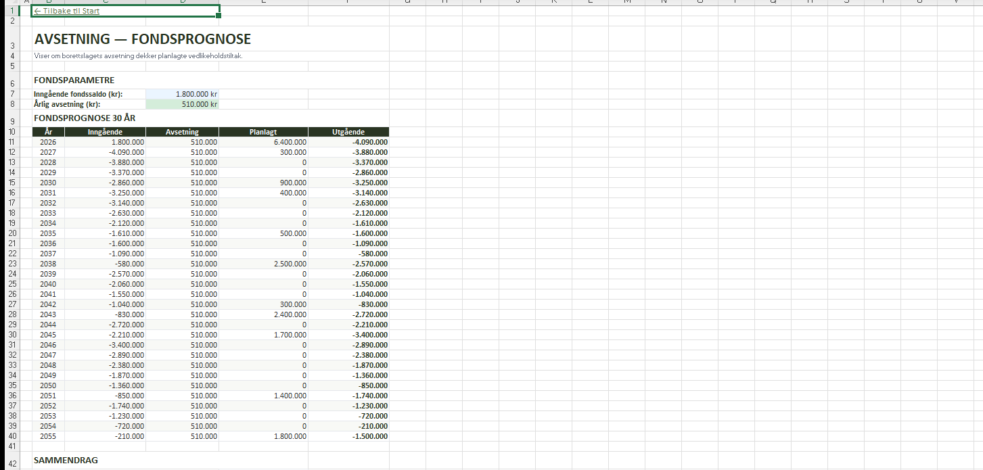The height and width of the screenshot is (470, 983).
Task: Select the 'År' table header cell
Action: pyautogui.click(x=48, y=132)
